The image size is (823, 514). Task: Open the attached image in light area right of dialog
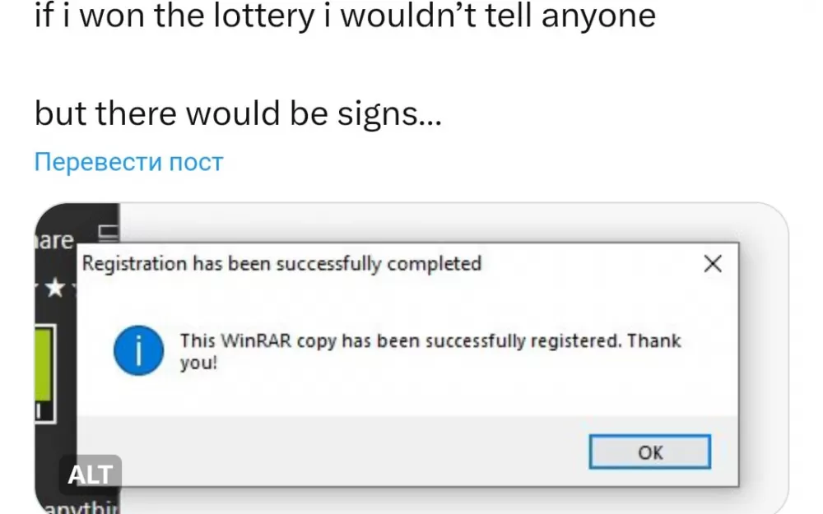pos(763,357)
